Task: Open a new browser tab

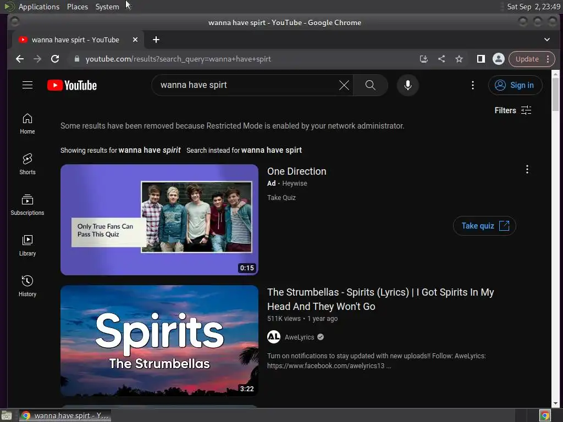Action: [x=156, y=40]
